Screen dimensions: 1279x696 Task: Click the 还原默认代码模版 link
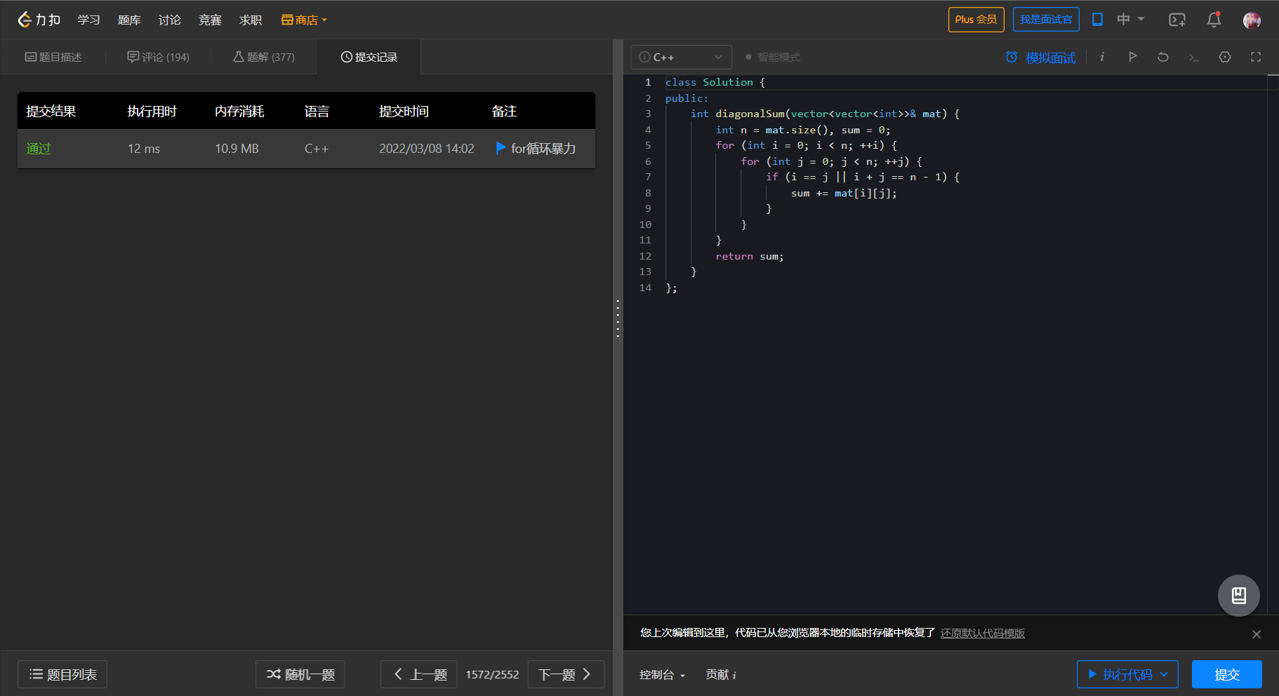tap(982, 633)
